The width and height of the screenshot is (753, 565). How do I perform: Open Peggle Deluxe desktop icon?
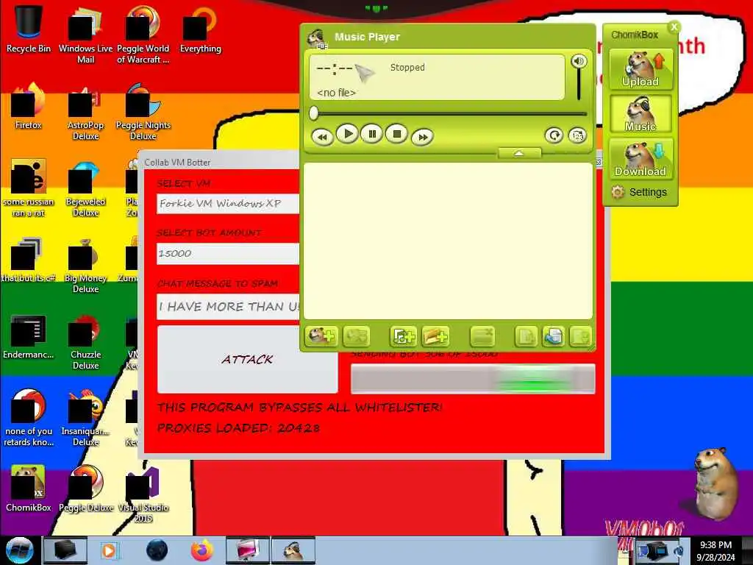pyautogui.click(x=85, y=489)
